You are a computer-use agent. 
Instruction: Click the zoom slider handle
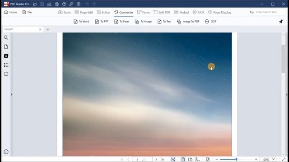[236, 159]
